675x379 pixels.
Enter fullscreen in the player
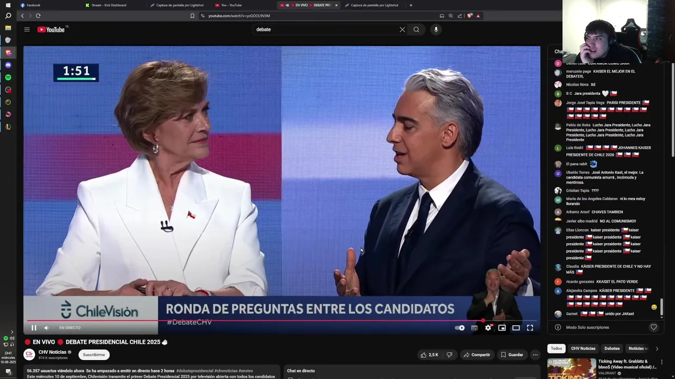(530, 328)
